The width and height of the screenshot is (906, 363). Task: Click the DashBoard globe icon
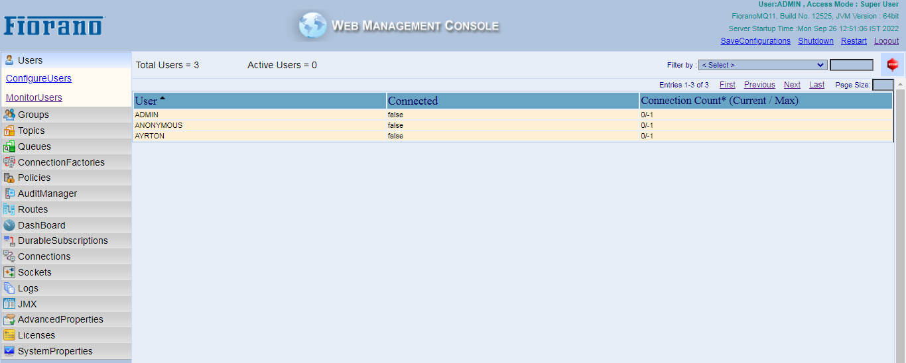tap(9, 225)
